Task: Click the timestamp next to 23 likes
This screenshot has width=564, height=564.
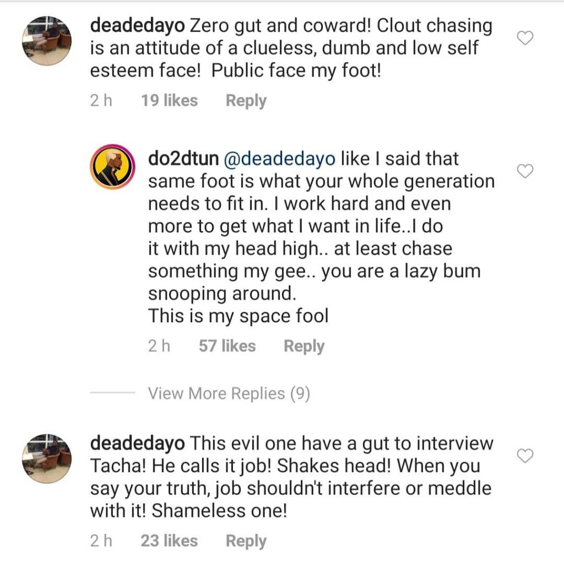Action: (x=101, y=541)
